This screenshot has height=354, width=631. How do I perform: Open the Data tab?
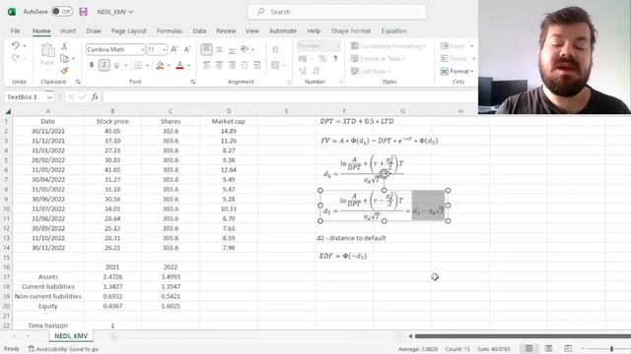[199, 30]
